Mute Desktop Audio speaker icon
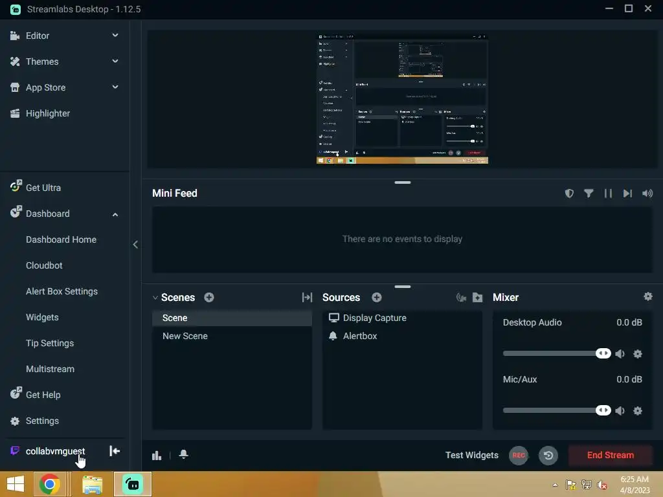663x497 pixels. [x=620, y=354]
